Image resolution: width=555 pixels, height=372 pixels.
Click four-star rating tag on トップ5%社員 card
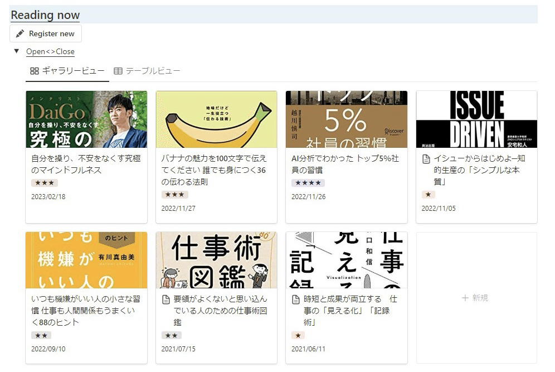(x=308, y=183)
